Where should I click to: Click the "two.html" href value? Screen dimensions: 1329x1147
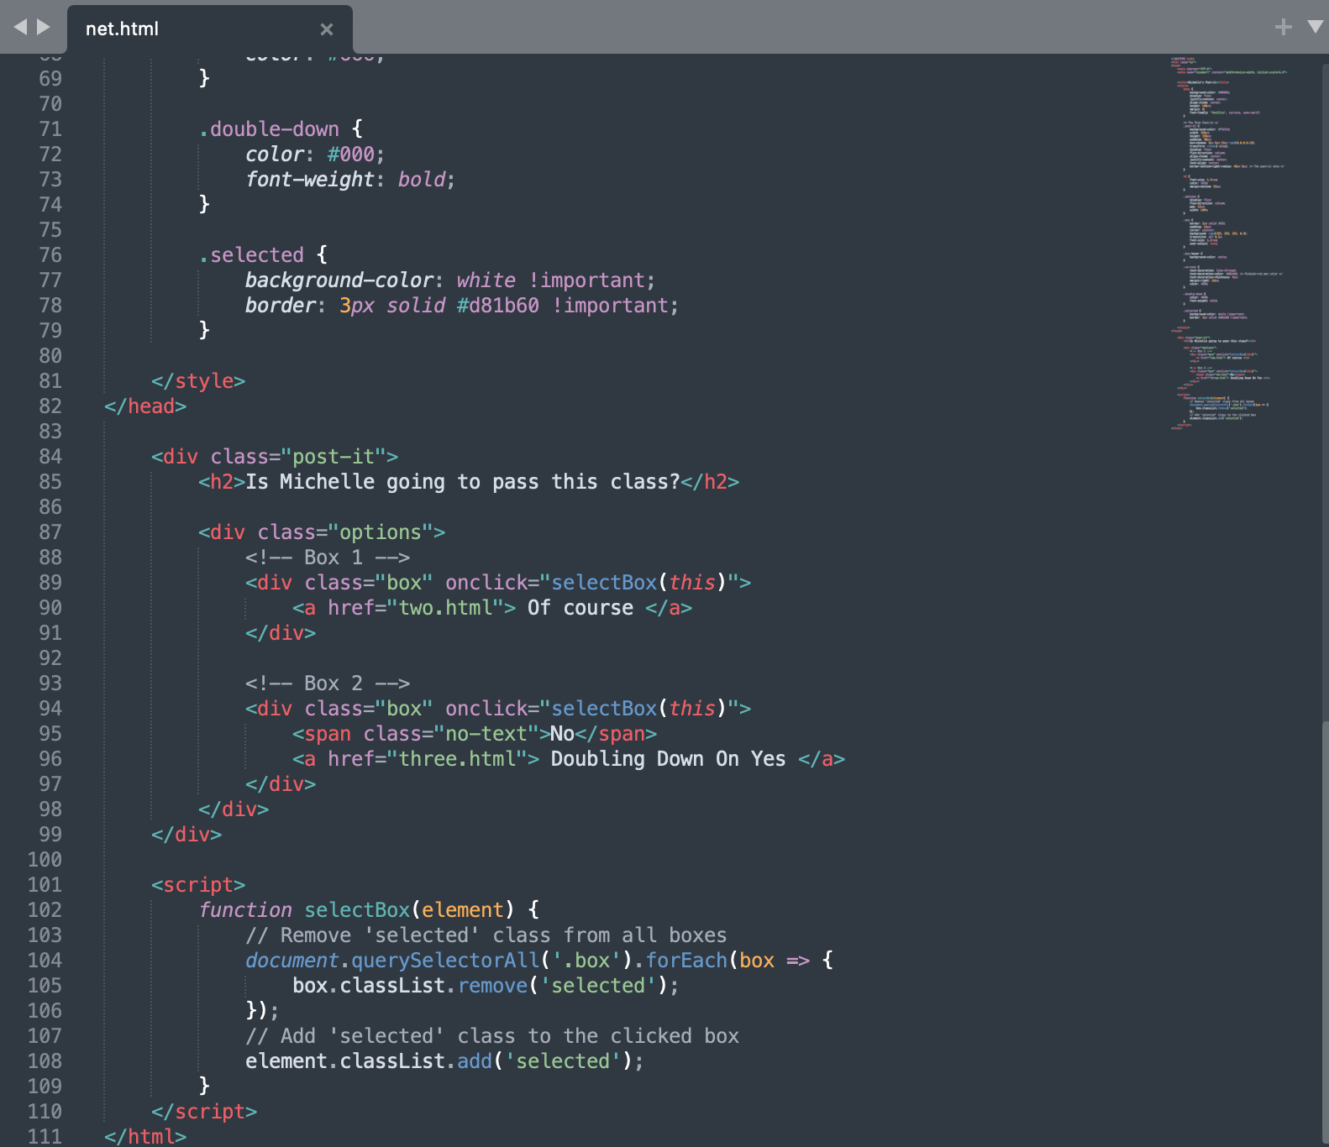(x=445, y=608)
